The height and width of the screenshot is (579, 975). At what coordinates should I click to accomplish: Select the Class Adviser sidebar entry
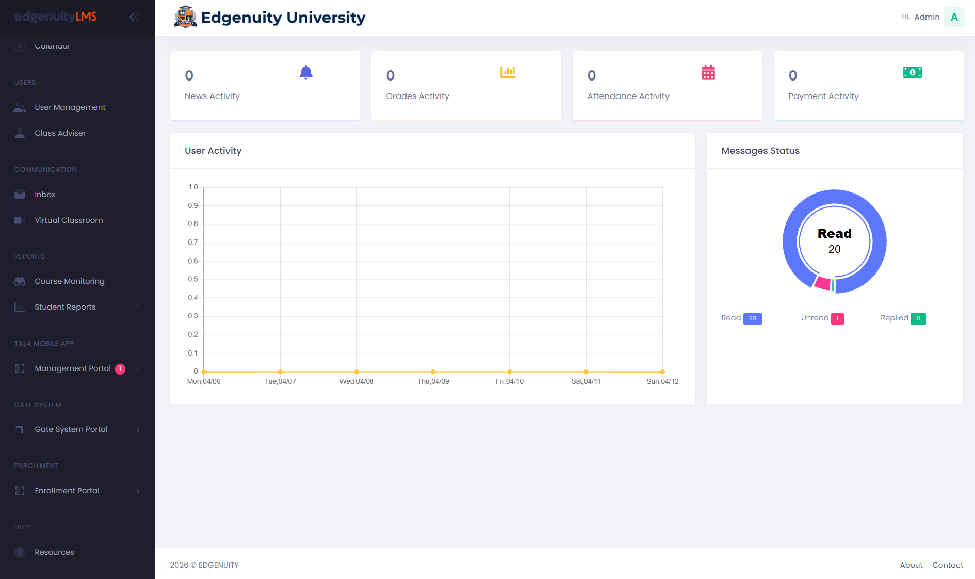coord(60,133)
